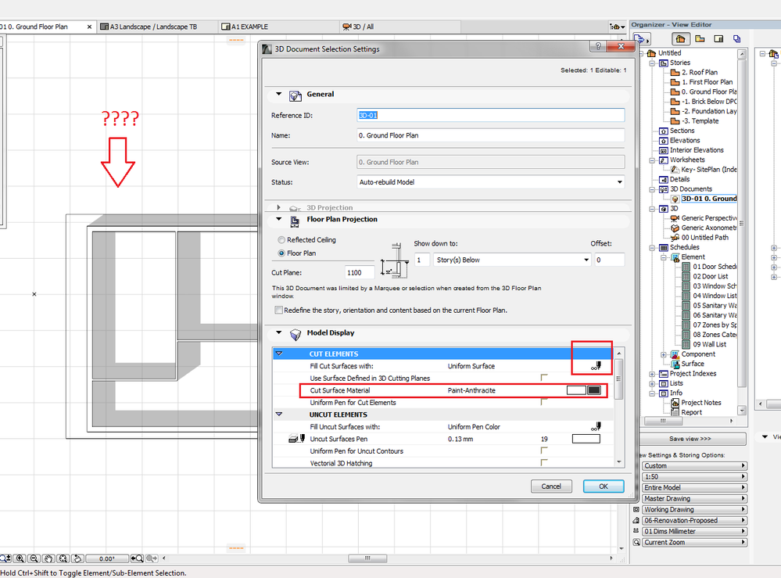The height and width of the screenshot is (578, 781).
Task: Click the Offset value field
Action: [x=609, y=260]
